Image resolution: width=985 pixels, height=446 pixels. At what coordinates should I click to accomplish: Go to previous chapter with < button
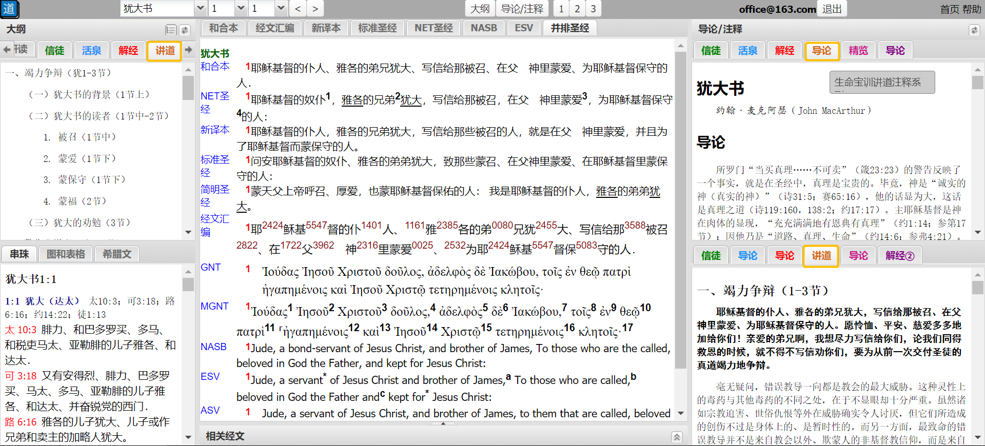coord(298,9)
